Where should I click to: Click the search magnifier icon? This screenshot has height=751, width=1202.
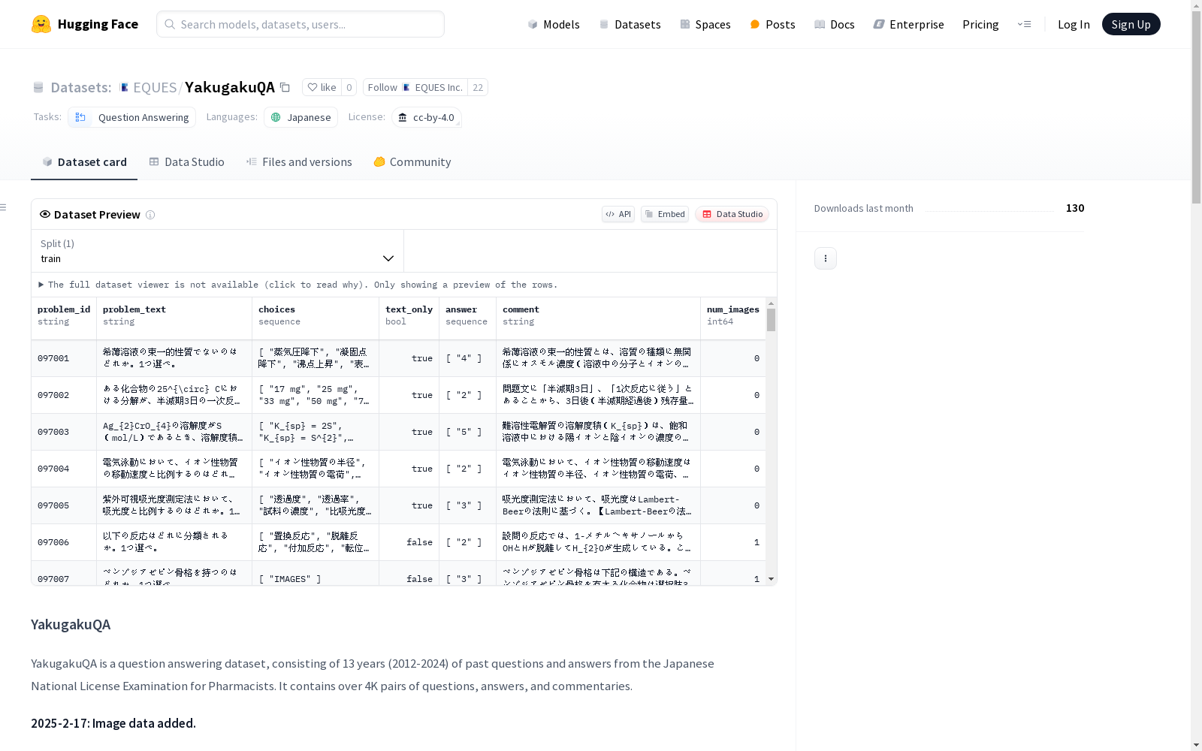(170, 24)
